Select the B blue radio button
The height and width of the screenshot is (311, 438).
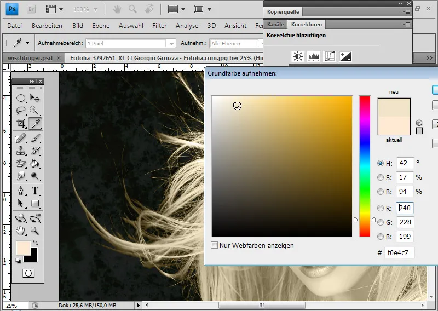pyautogui.click(x=381, y=237)
